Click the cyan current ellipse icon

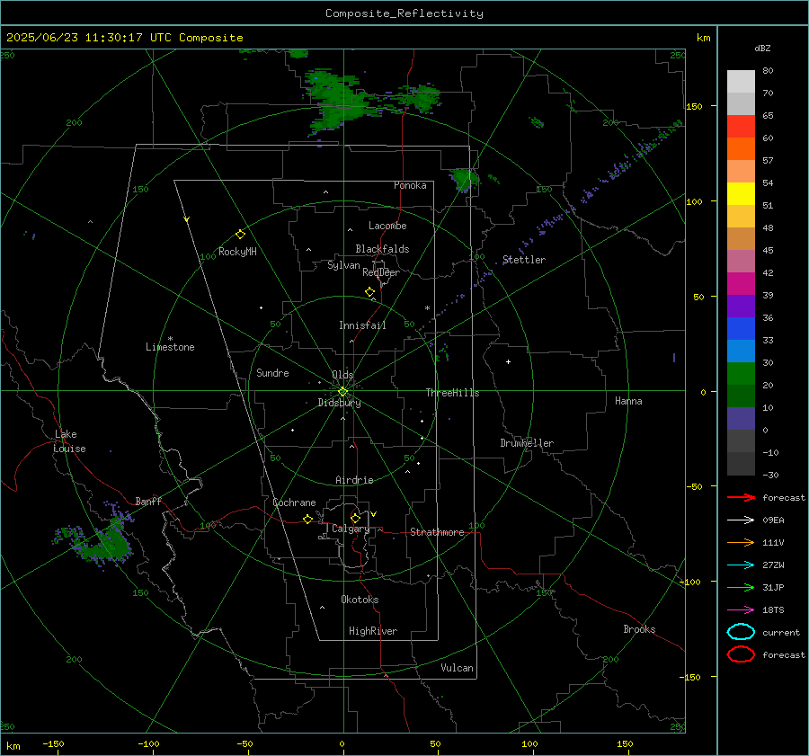741,632
